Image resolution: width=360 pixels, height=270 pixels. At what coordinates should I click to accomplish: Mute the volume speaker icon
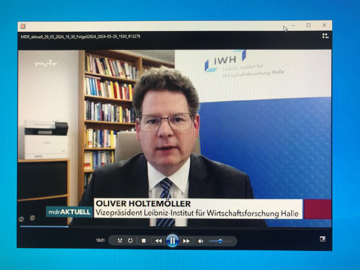[x=201, y=241]
